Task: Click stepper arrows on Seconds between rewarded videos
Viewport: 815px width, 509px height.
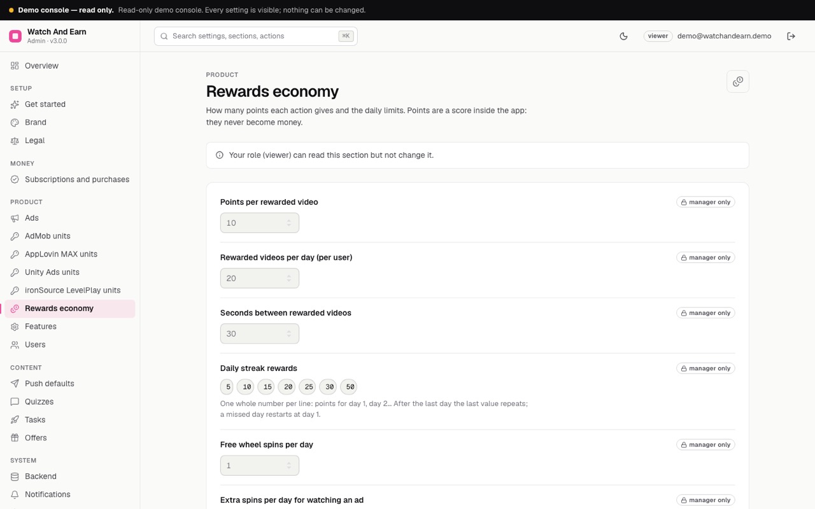Action: 289,333
